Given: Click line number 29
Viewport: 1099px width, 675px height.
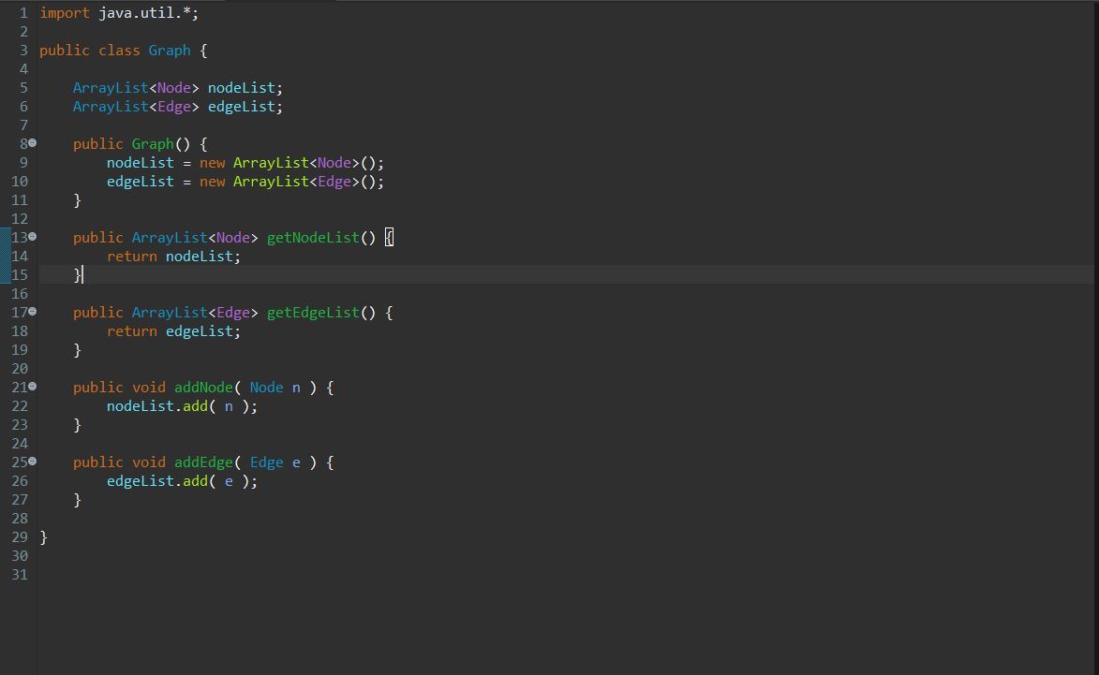Looking at the screenshot, I should coord(19,536).
